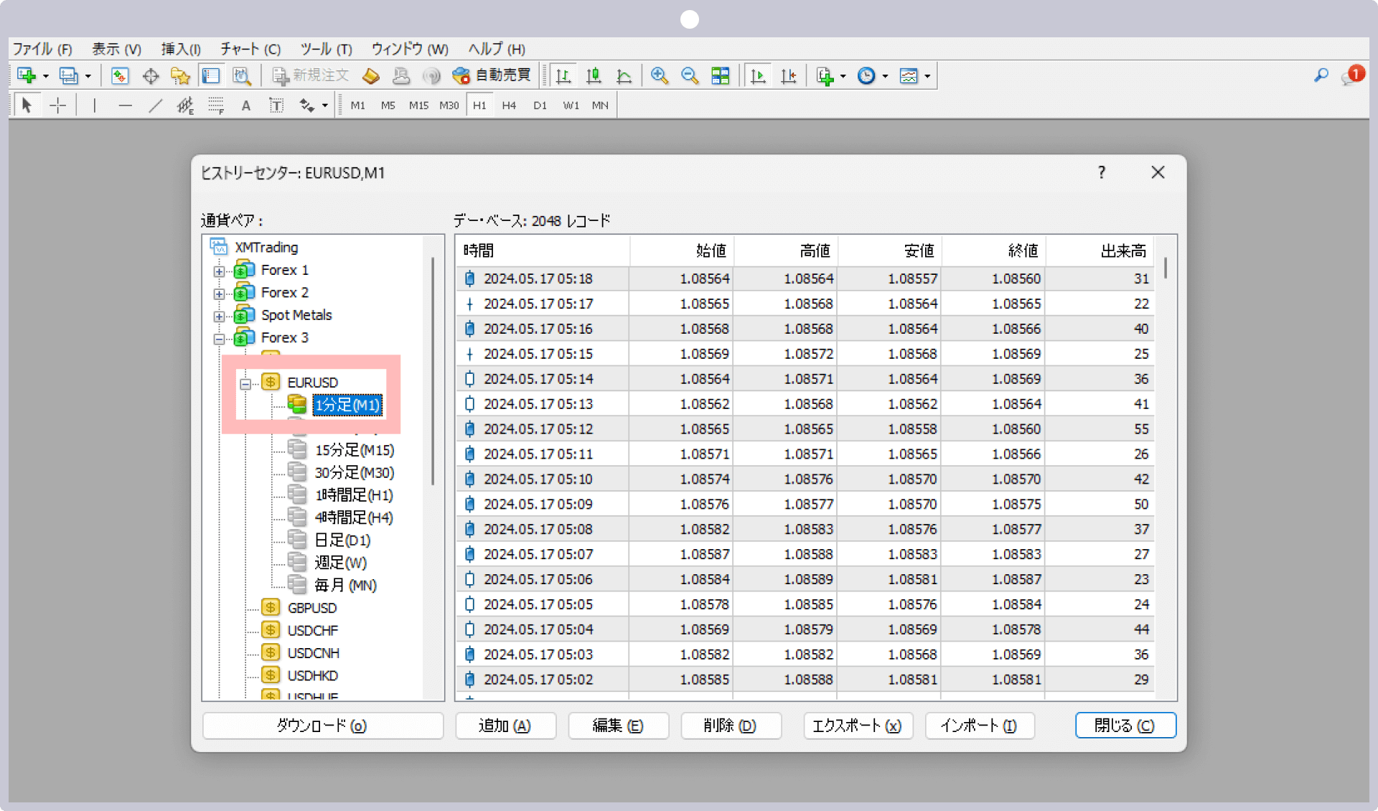Zoom out of the chart
Image resolution: width=1378 pixels, height=811 pixels.
click(x=690, y=75)
